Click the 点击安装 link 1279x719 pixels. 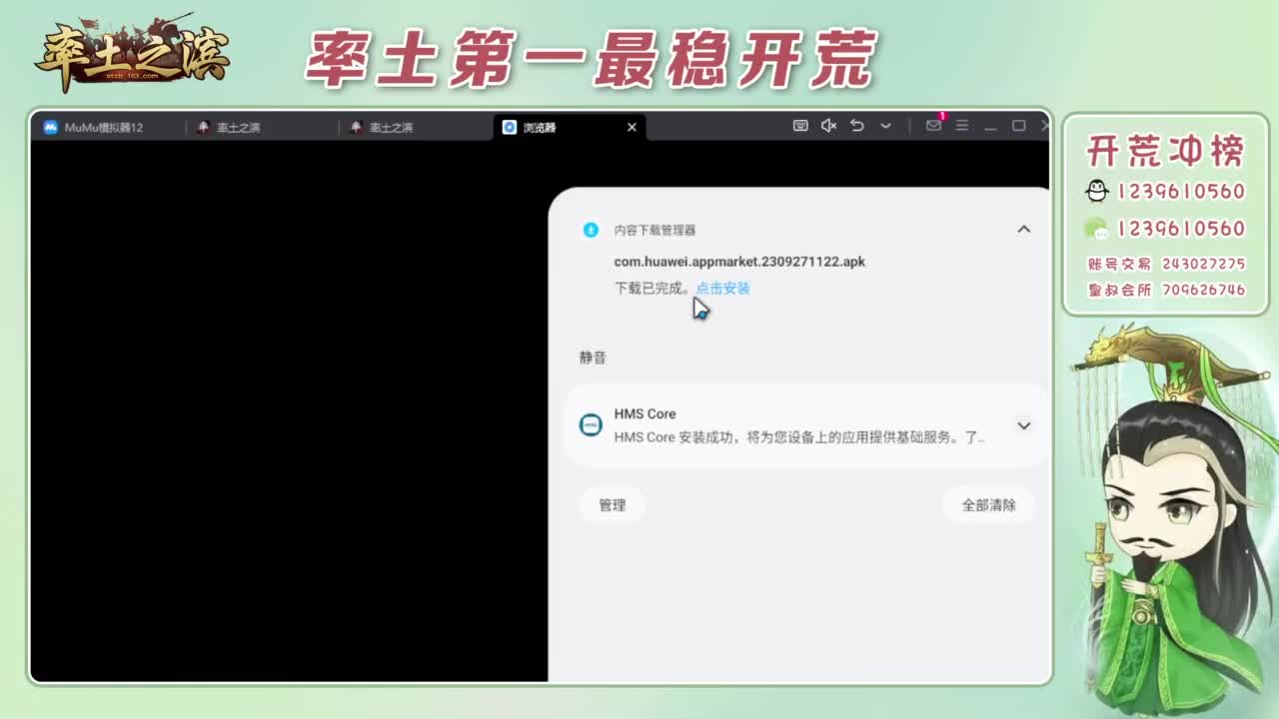[x=722, y=288]
